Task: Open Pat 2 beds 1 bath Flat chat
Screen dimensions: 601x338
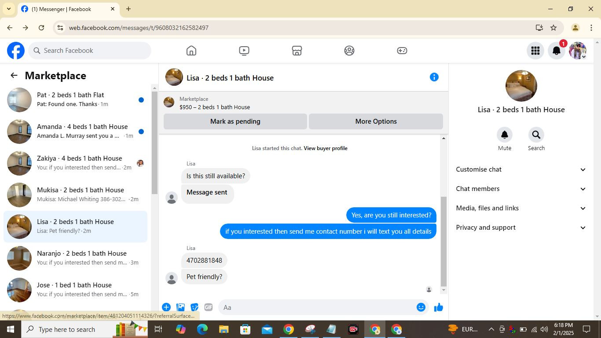Action: (x=75, y=100)
